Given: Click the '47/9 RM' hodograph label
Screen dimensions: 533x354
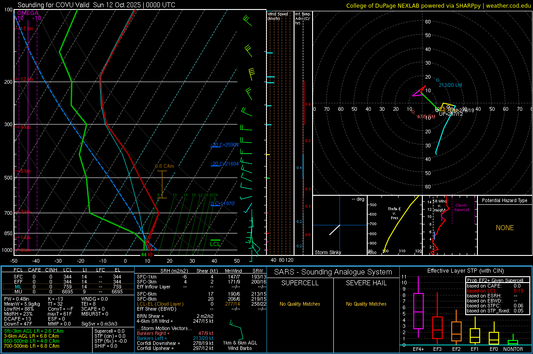Looking at the screenshot, I should pyautogui.click(x=426, y=117).
